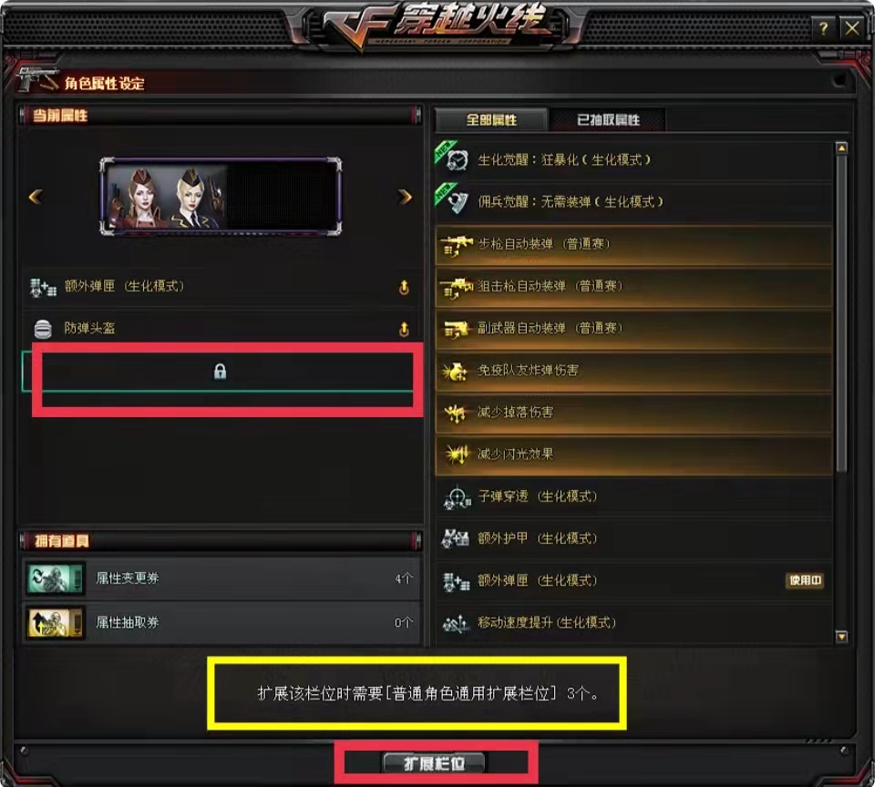Select the 佣兵觉醒：无需装弹 attribute icon

pyautogui.click(x=457, y=201)
